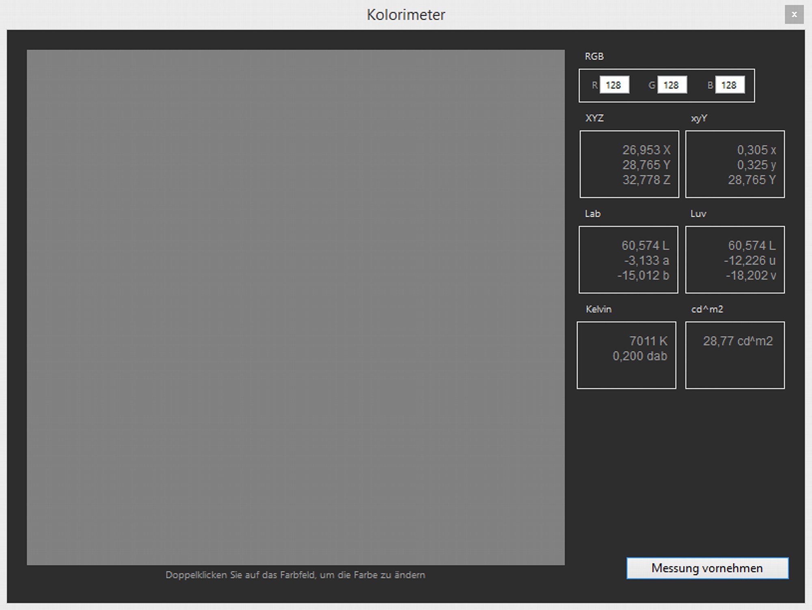812x610 pixels.
Task: Select the -18,202 v value
Action: point(751,276)
